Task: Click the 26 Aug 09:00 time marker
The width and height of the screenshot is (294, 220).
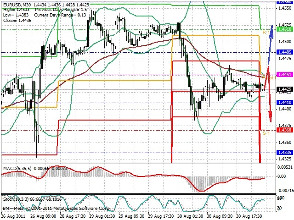Action: point(43,216)
